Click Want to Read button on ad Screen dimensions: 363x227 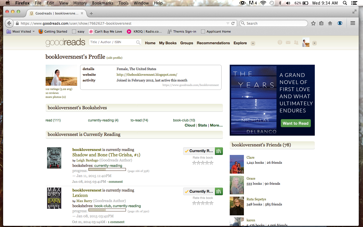(x=296, y=123)
